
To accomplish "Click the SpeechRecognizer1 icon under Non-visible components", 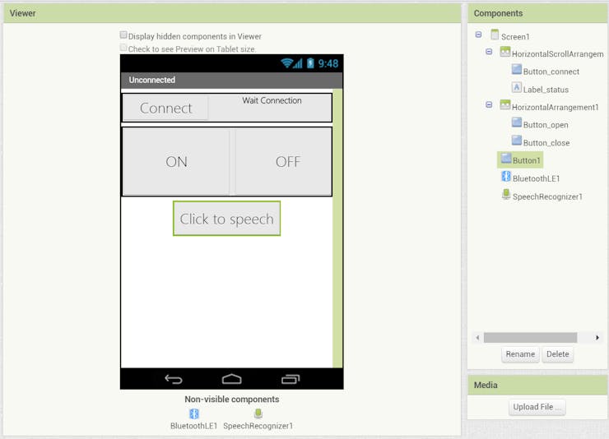I will pyautogui.click(x=258, y=414).
